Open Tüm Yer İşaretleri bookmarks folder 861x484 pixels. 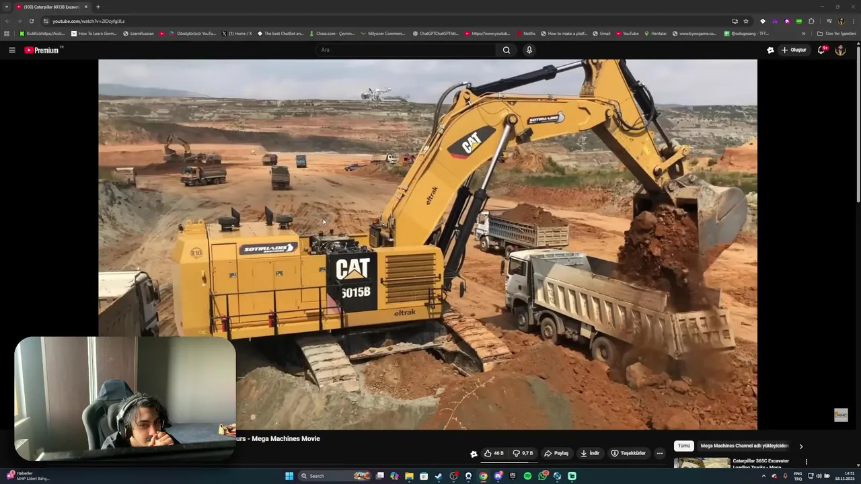click(x=836, y=33)
